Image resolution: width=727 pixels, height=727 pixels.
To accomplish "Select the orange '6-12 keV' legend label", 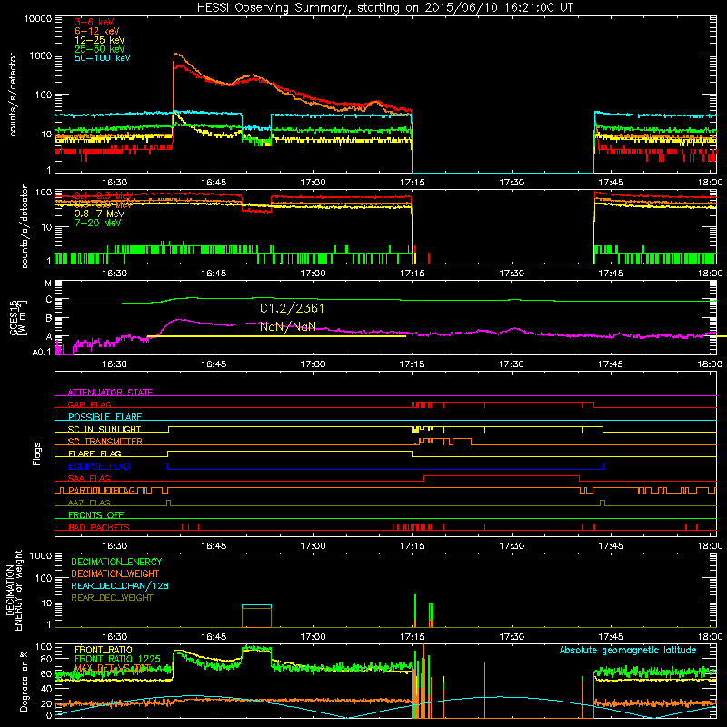I will coord(97,31).
